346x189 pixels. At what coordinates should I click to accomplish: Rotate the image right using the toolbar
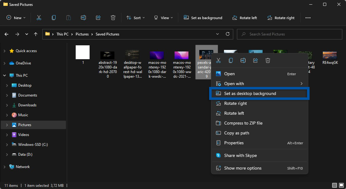[281, 18]
